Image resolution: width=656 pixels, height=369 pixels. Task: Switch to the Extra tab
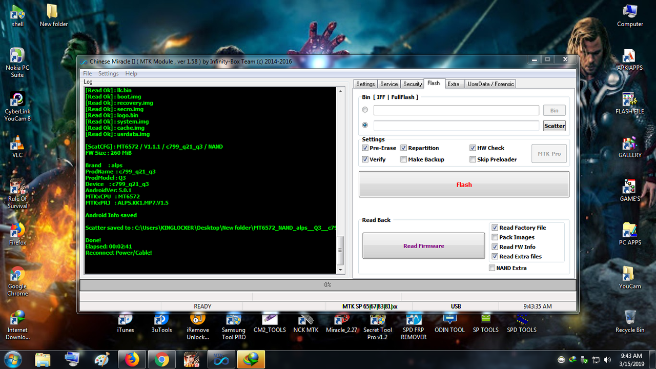(454, 84)
